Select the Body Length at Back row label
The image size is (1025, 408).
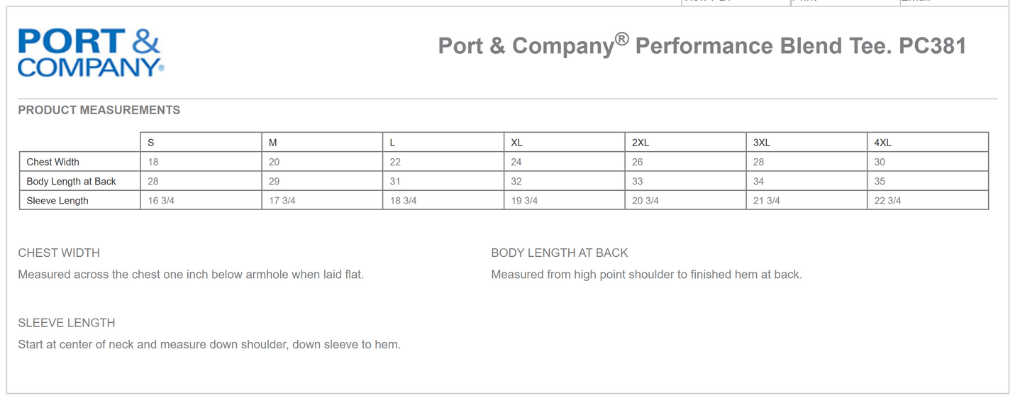(x=72, y=181)
